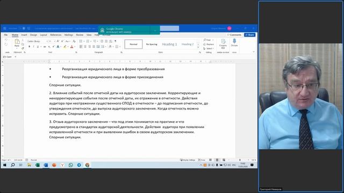
Task: Apply the Heading 1 style
Action: (x=169, y=44)
